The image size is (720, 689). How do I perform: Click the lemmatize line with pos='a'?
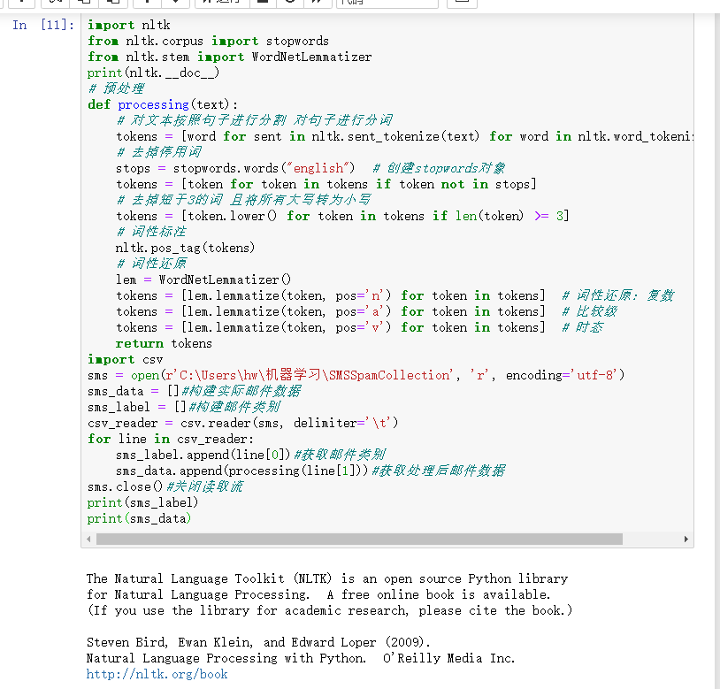330,311
